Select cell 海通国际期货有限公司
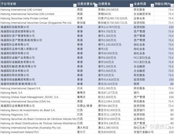This screenshot has height=134, width=174. 38,53
